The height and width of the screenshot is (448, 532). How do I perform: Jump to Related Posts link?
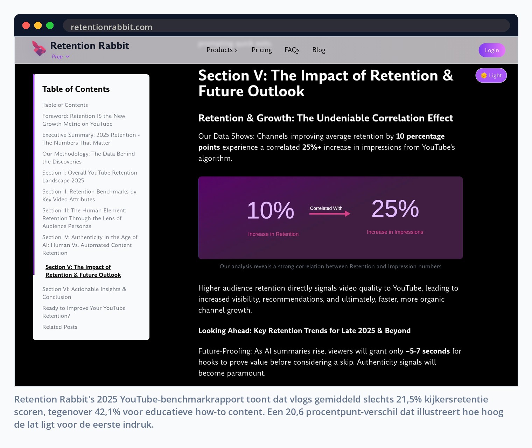coord(60,327)
